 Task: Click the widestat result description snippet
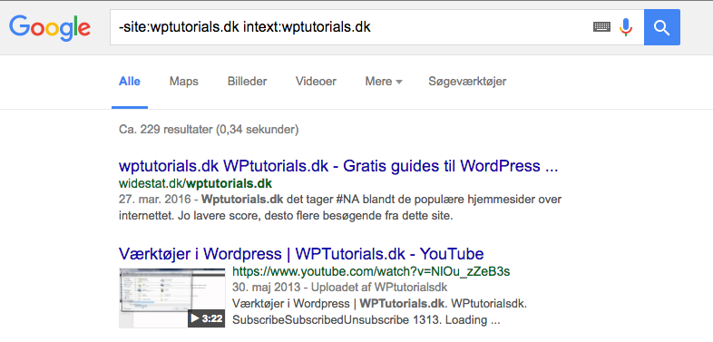click(x=340, y=208)
